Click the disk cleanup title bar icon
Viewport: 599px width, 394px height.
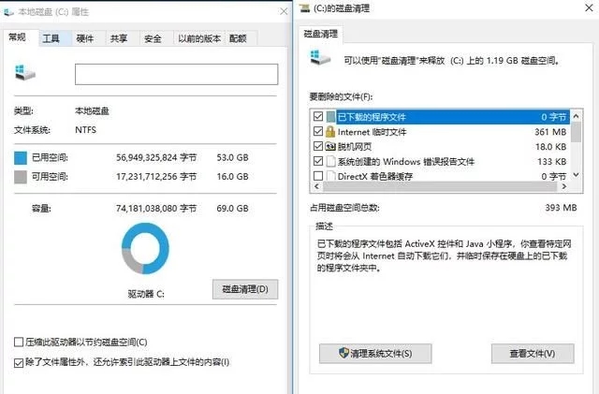pos(304,7)
